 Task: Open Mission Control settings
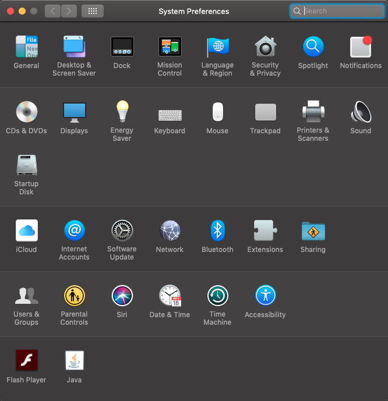point(170,47)
